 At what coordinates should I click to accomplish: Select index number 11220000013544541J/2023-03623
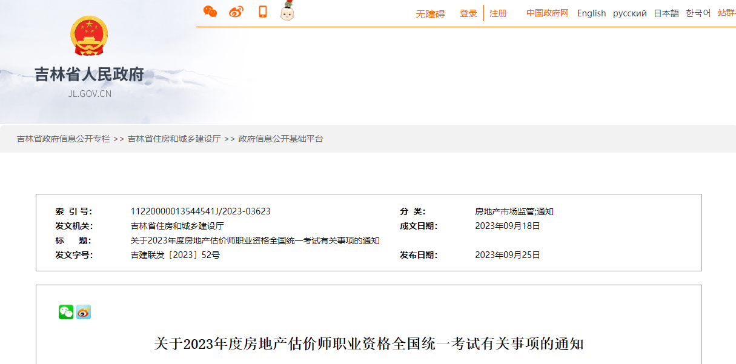tap(201, 211)
